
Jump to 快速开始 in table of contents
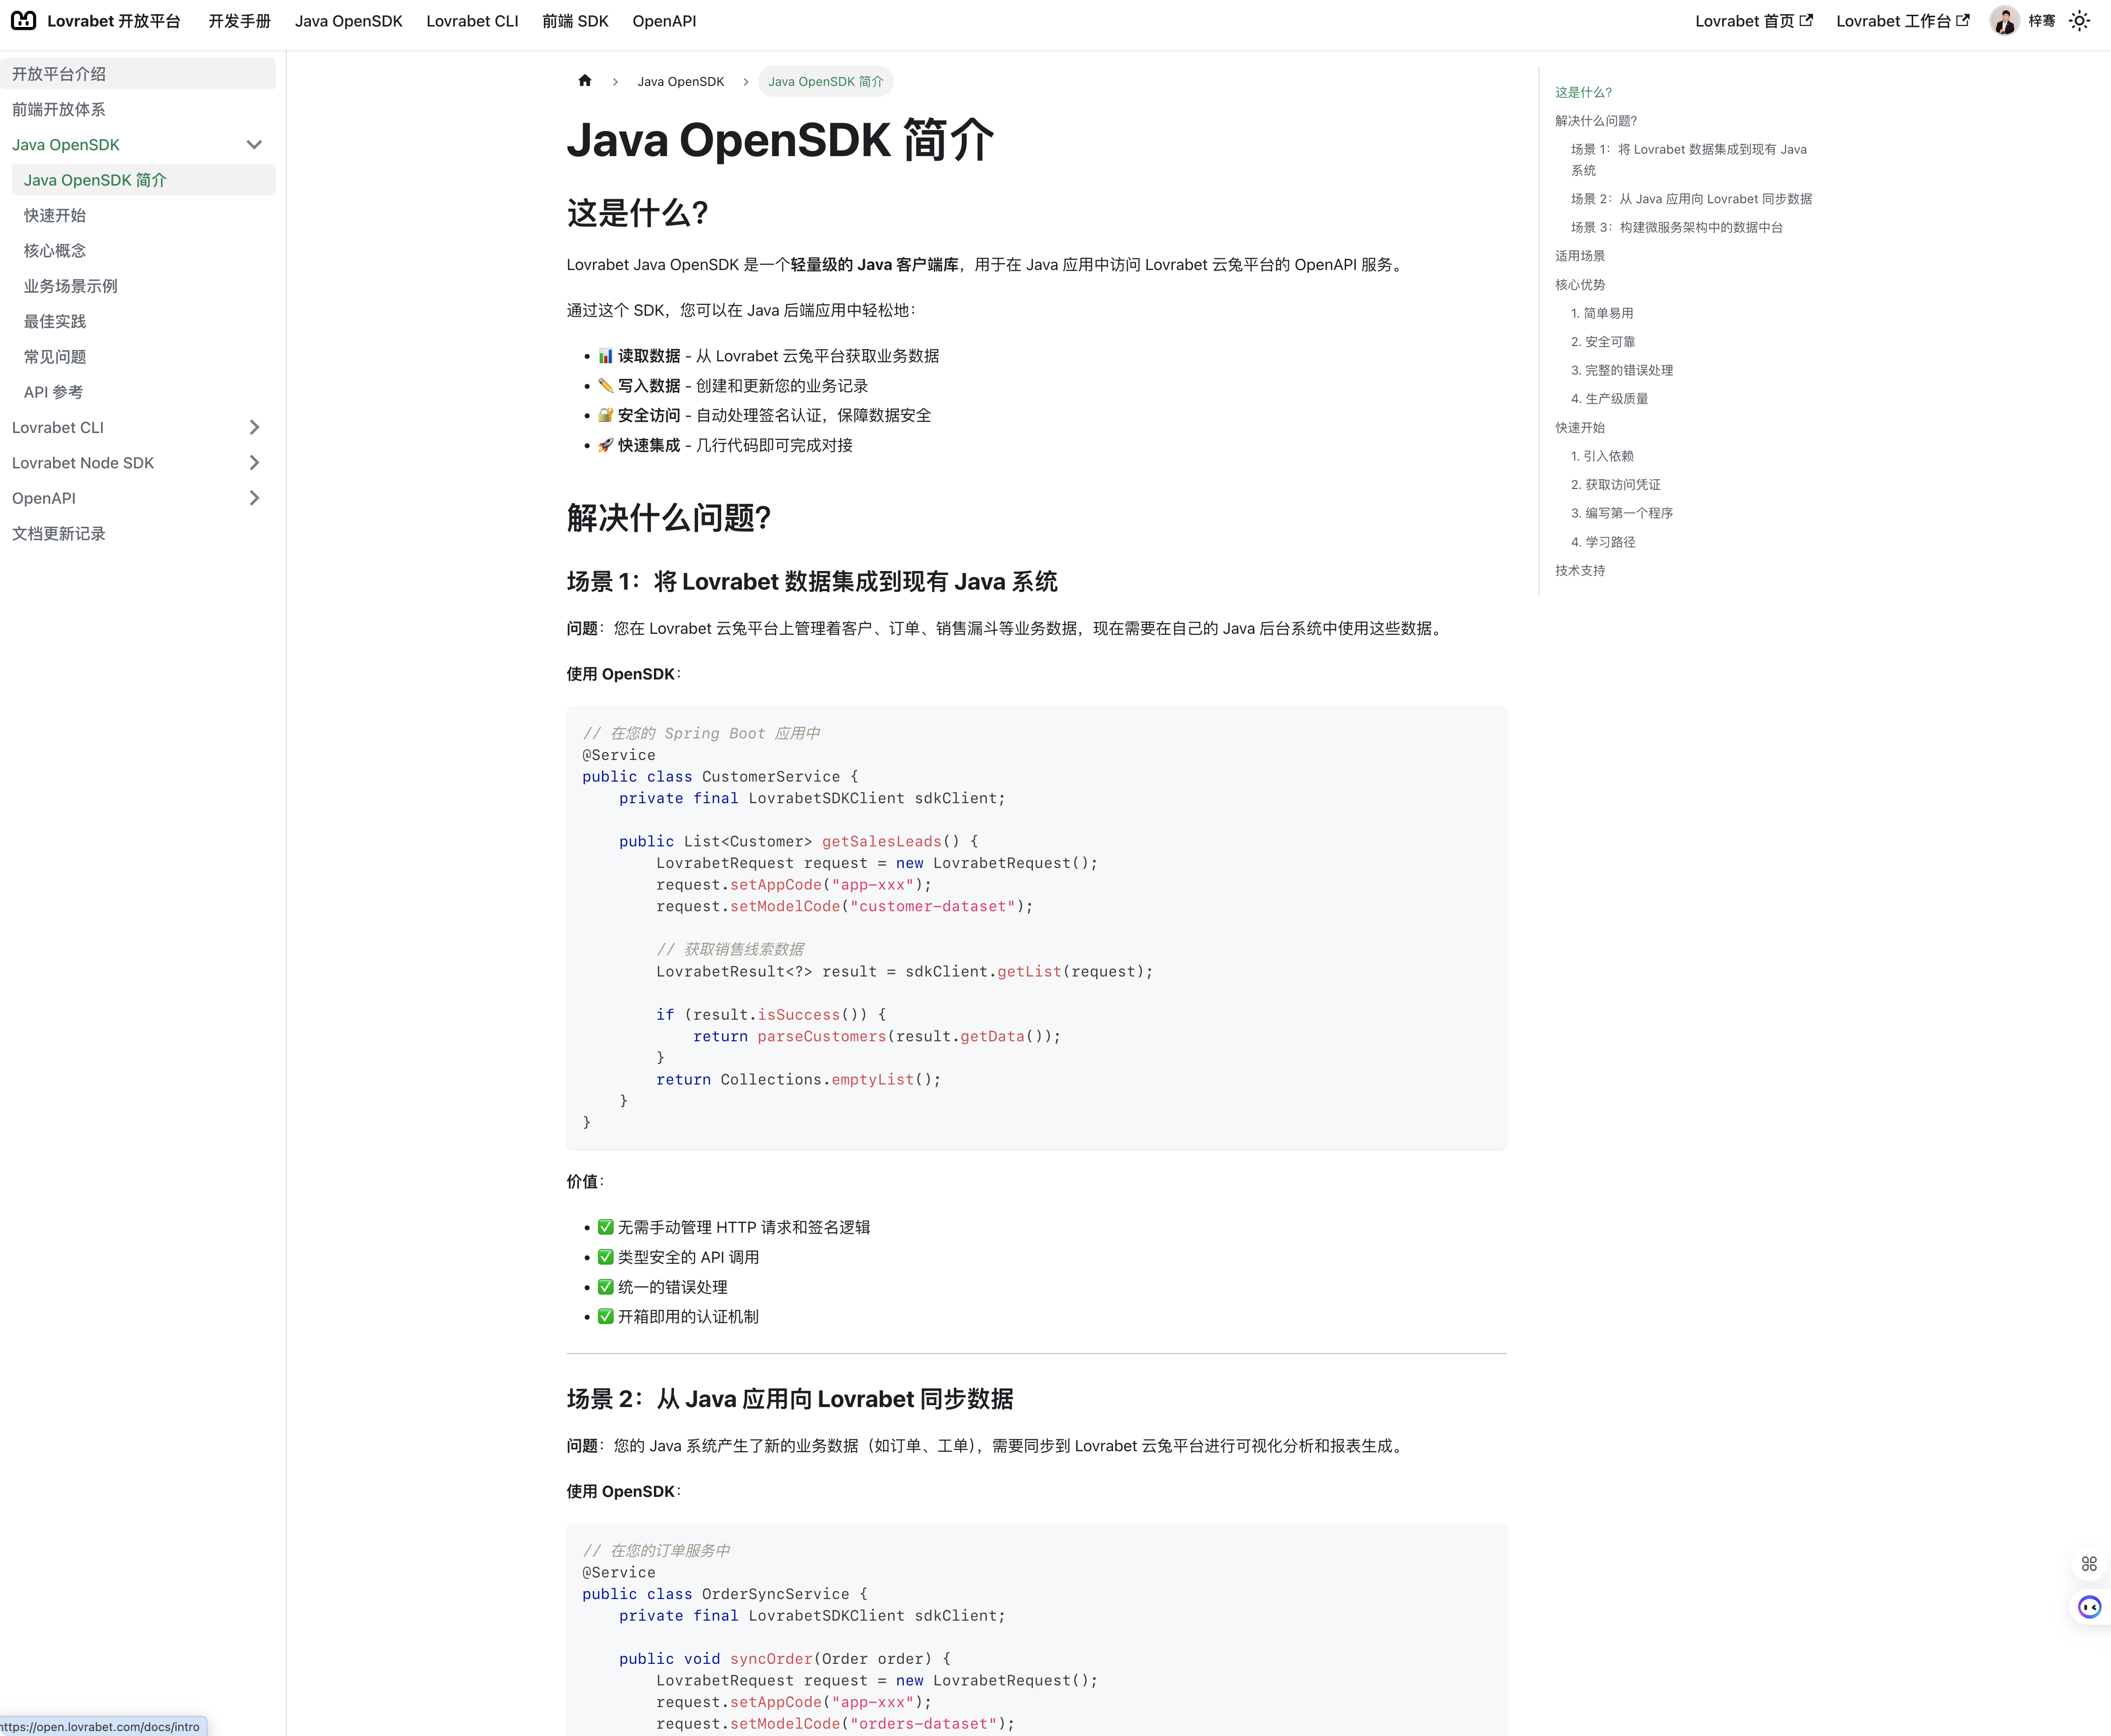[x=1580, y=428]
